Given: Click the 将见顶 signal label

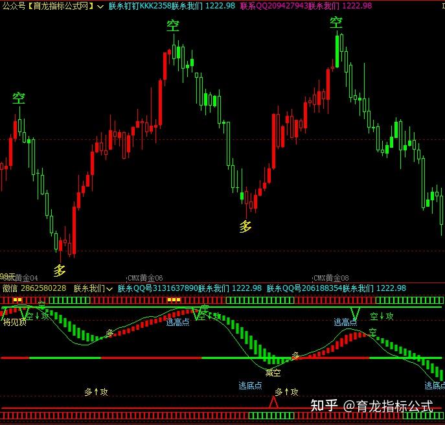Looking at the screenshot, I should coord(14,322).
